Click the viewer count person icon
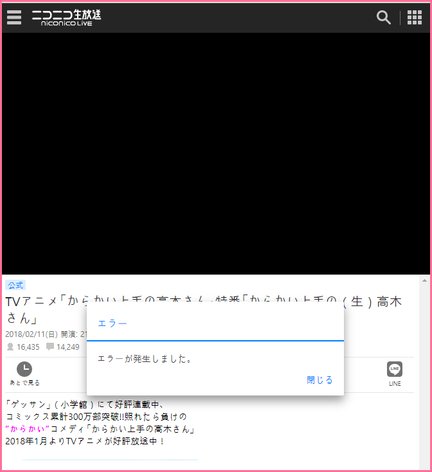 point(10,347)
